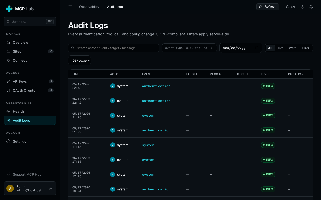This screenshot has height=200, width=321.
Task: Click the actor/event/target search field
Action: point(114,48)
